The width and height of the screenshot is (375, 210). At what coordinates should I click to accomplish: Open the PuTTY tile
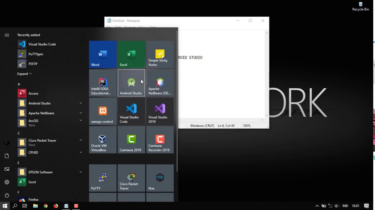103,178
